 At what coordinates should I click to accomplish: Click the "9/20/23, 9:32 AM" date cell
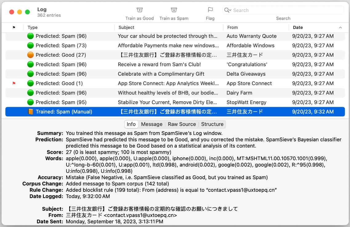tap(313, 112)
